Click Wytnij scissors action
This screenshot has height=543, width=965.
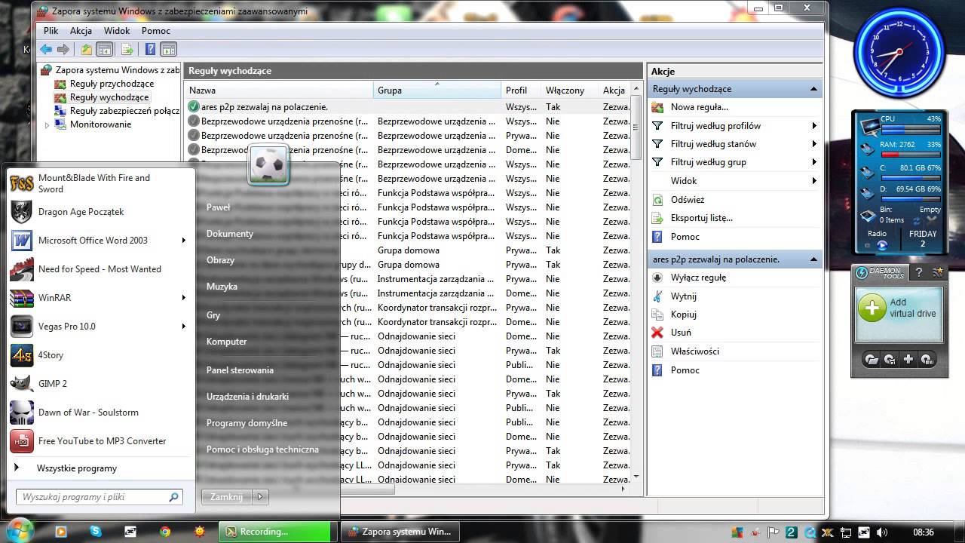coord(683,296)
